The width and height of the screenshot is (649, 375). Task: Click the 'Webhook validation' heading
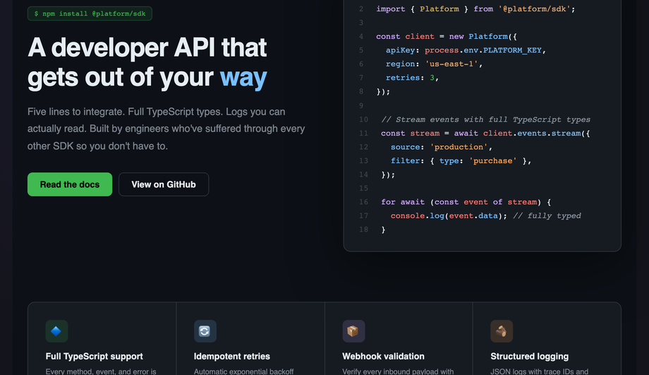pyautogui.click(x=383, y=357)
